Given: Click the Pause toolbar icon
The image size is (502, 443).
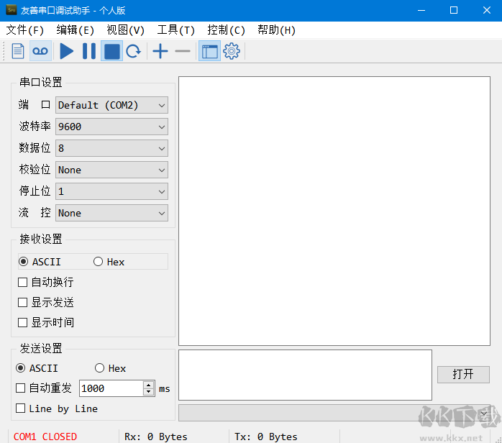Looking at the screenshot, I should pos(89,51).
